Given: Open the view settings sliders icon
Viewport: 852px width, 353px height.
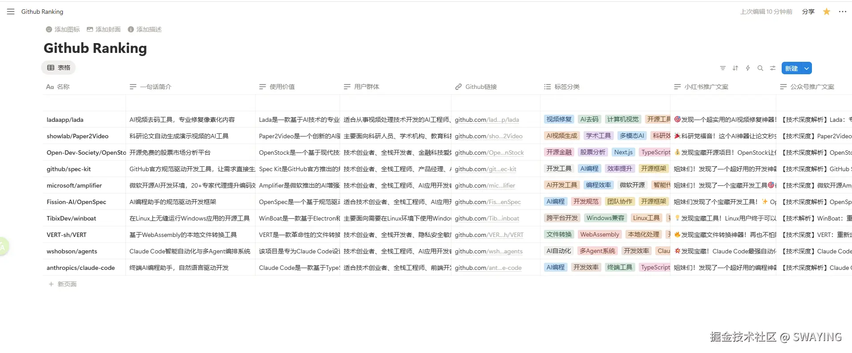Looking at the screenshot, I should pos(773,68).
